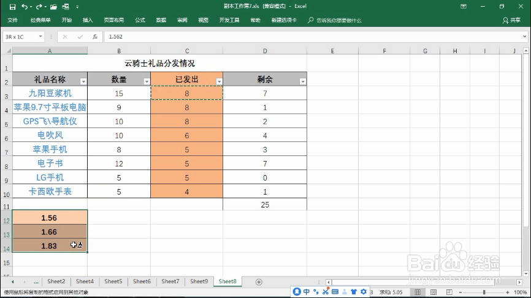This screenshot has width=531, height=298.
Task: Select the 苹果9.7寸平板电脑 cell
Action: coord(50,107)
